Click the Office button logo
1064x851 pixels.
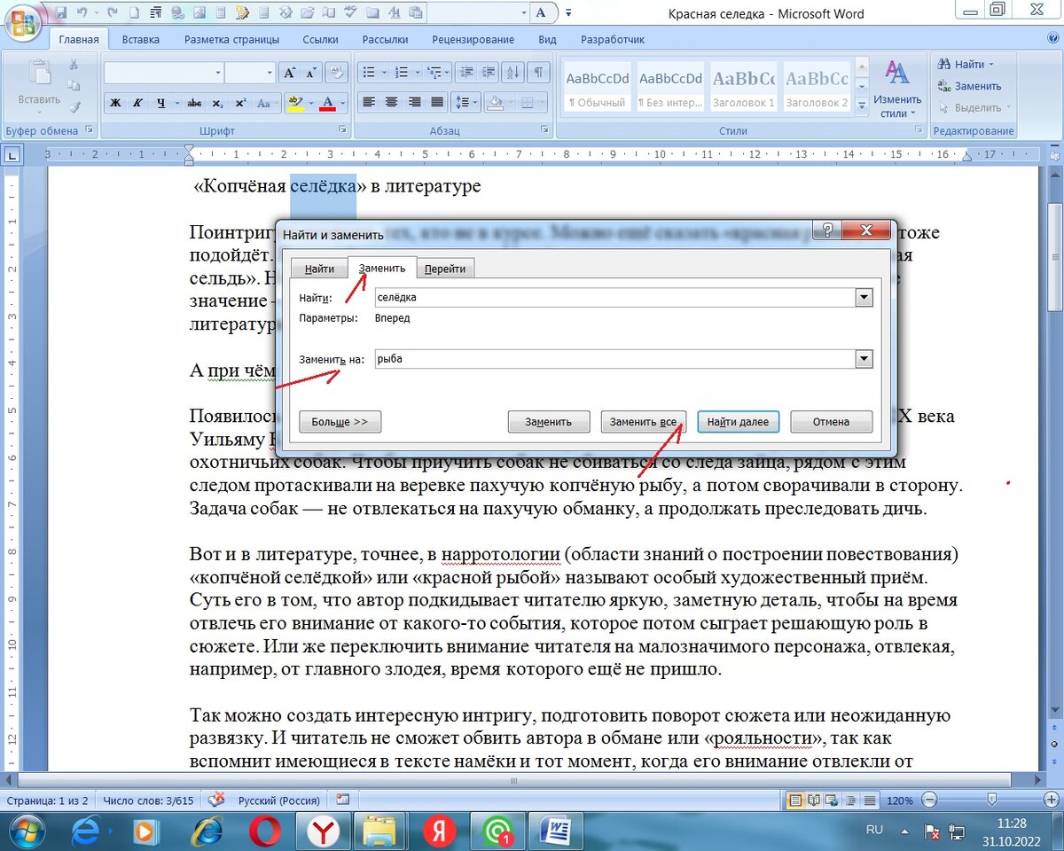tap(23, 21)
